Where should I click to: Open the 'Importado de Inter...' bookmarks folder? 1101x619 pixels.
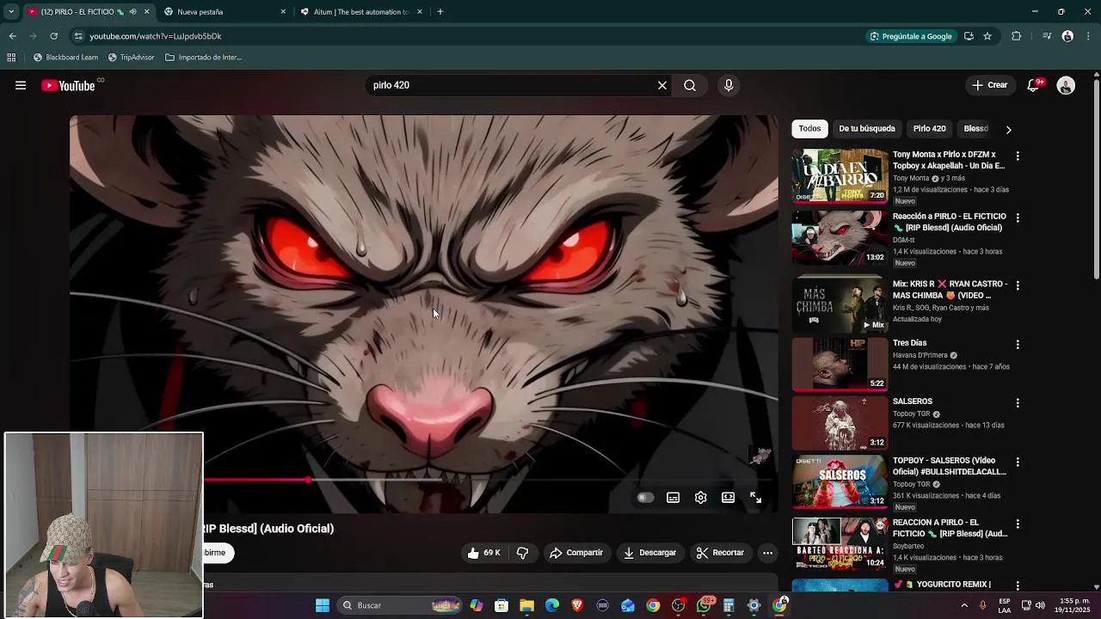click(203, 58)
